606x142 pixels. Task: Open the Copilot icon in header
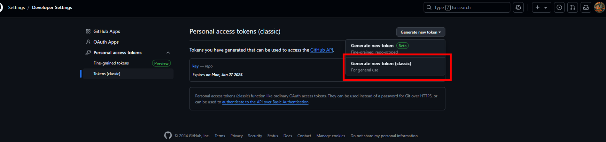click(x=518, y=7)
